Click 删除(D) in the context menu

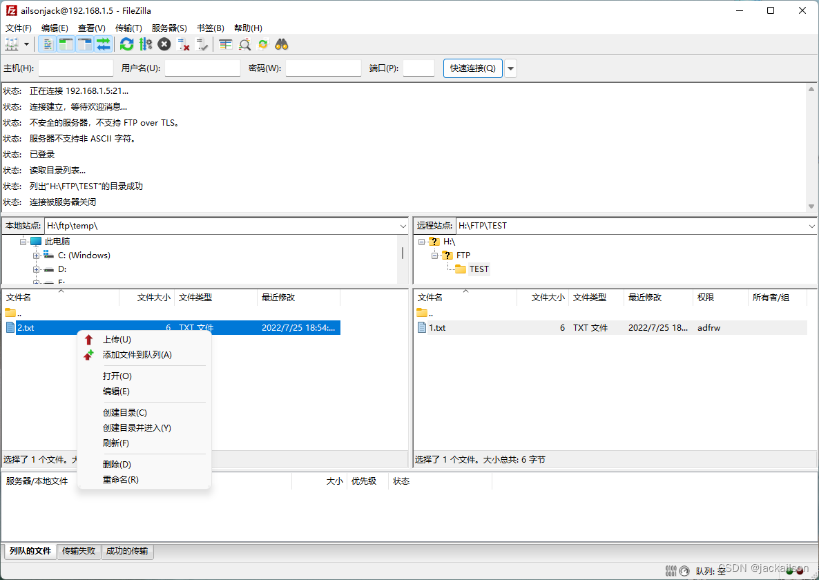click(x=144, y=465)
